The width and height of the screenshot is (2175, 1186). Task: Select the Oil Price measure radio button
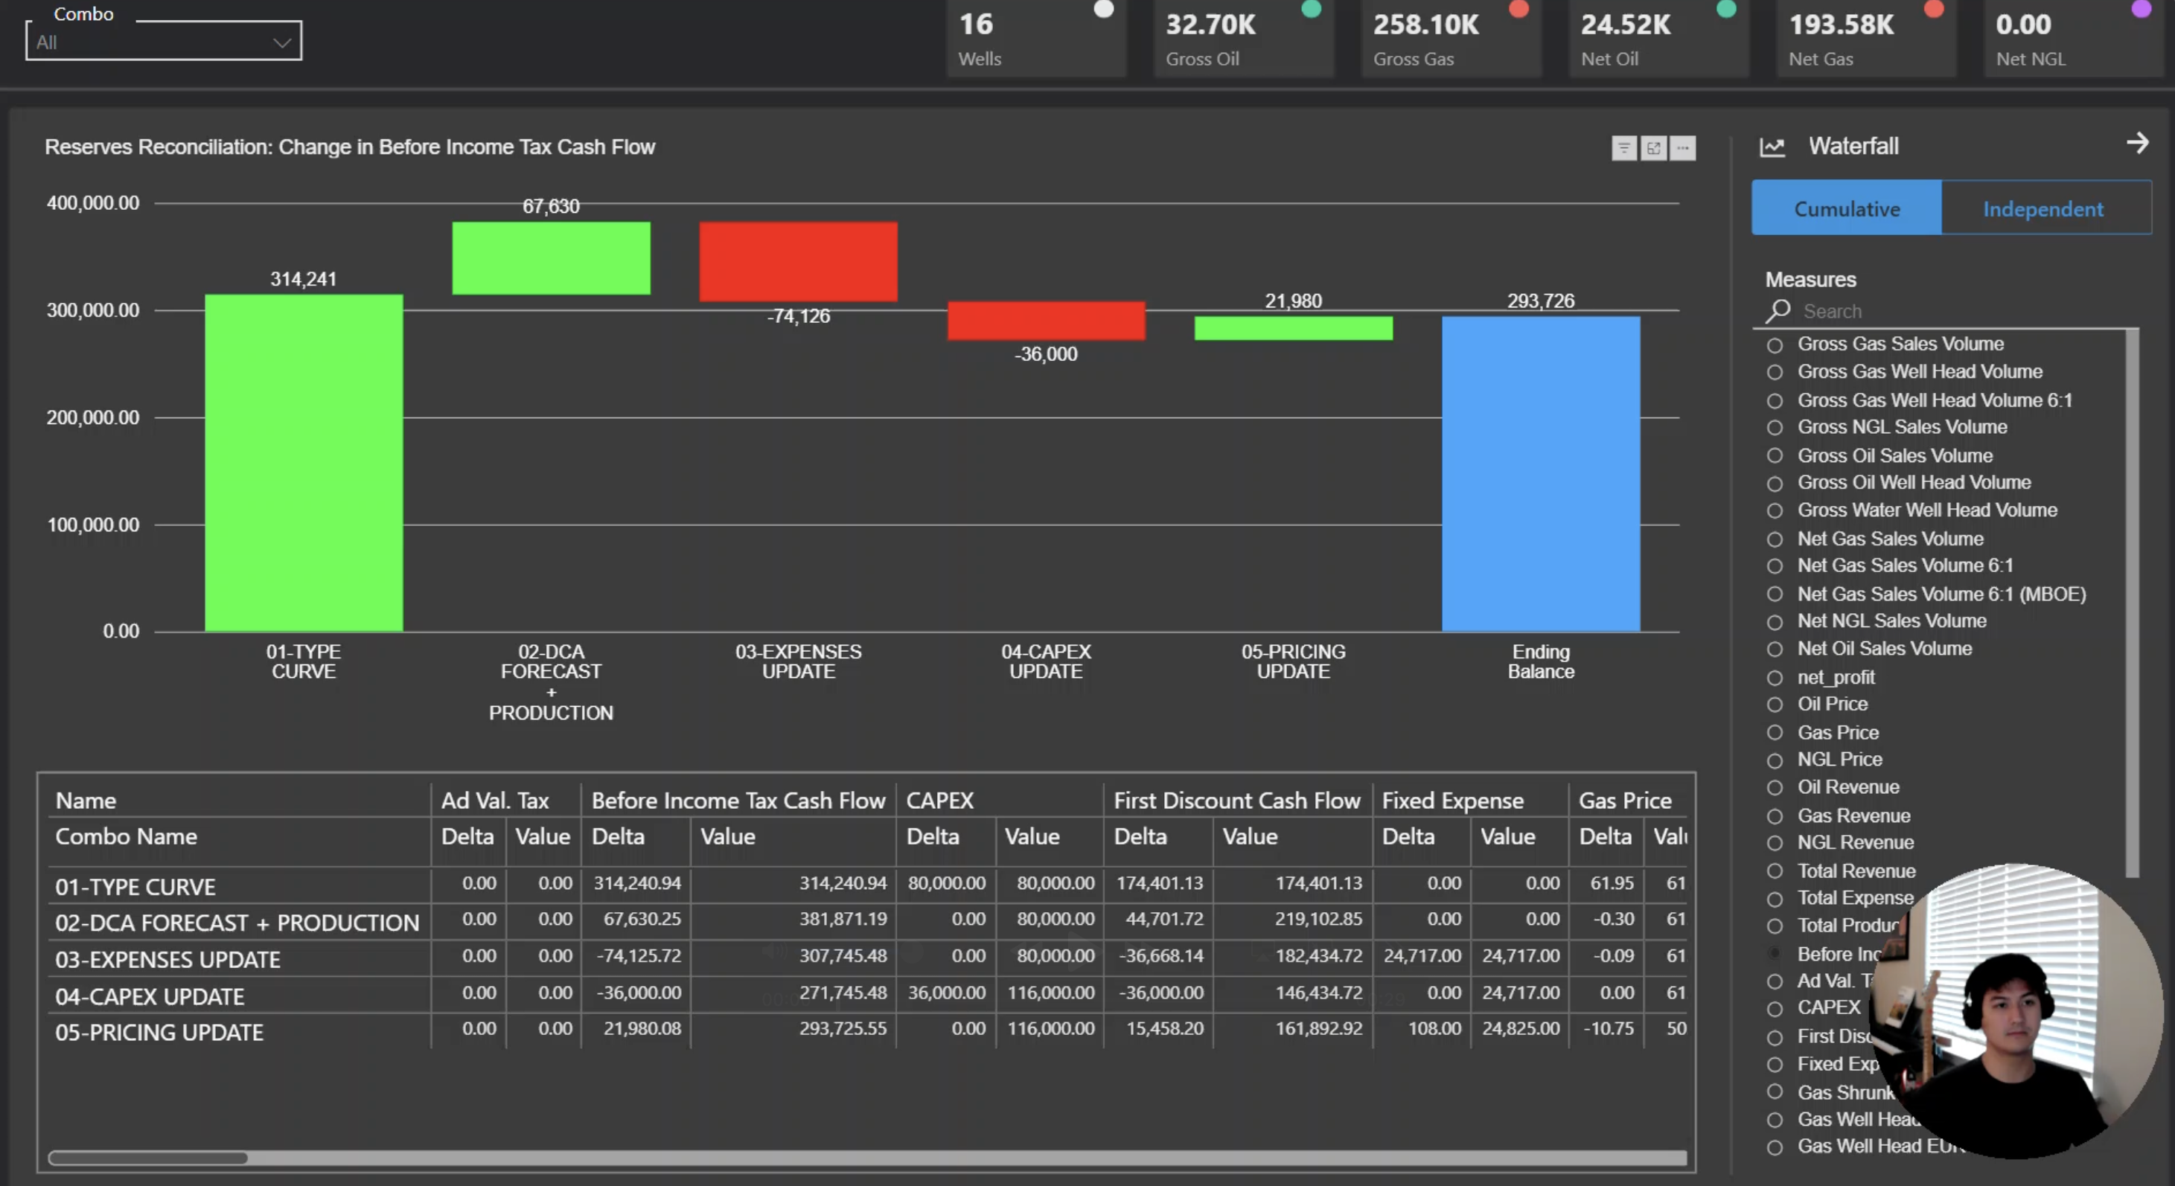click(1775, 705)
